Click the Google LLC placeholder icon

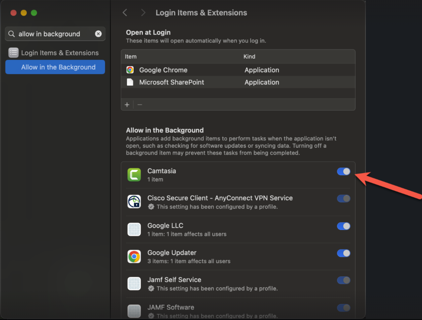click(x=134, y=229)
